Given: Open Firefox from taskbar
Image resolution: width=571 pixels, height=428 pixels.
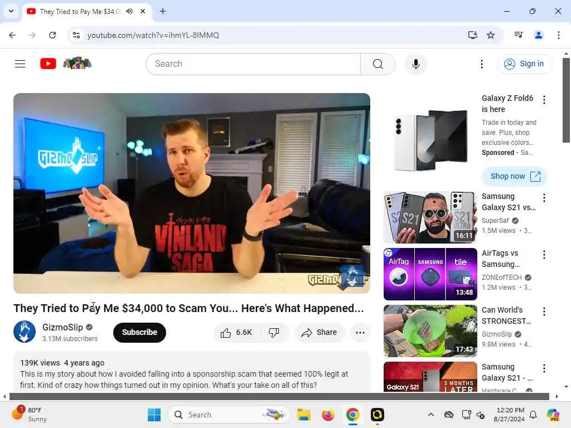Looking at the screenshot, I should 328,415.
